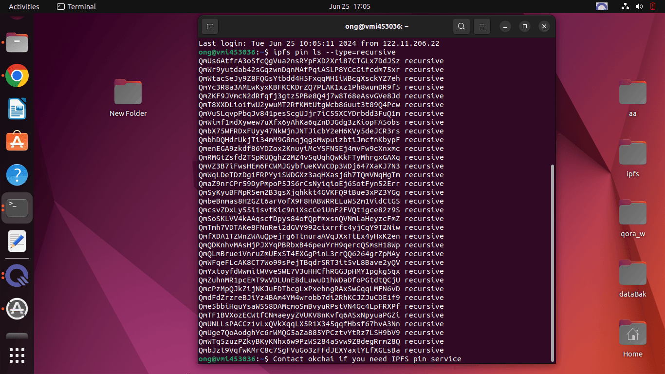
Task: Open the Text Editor from the dock
Action: 17,241
